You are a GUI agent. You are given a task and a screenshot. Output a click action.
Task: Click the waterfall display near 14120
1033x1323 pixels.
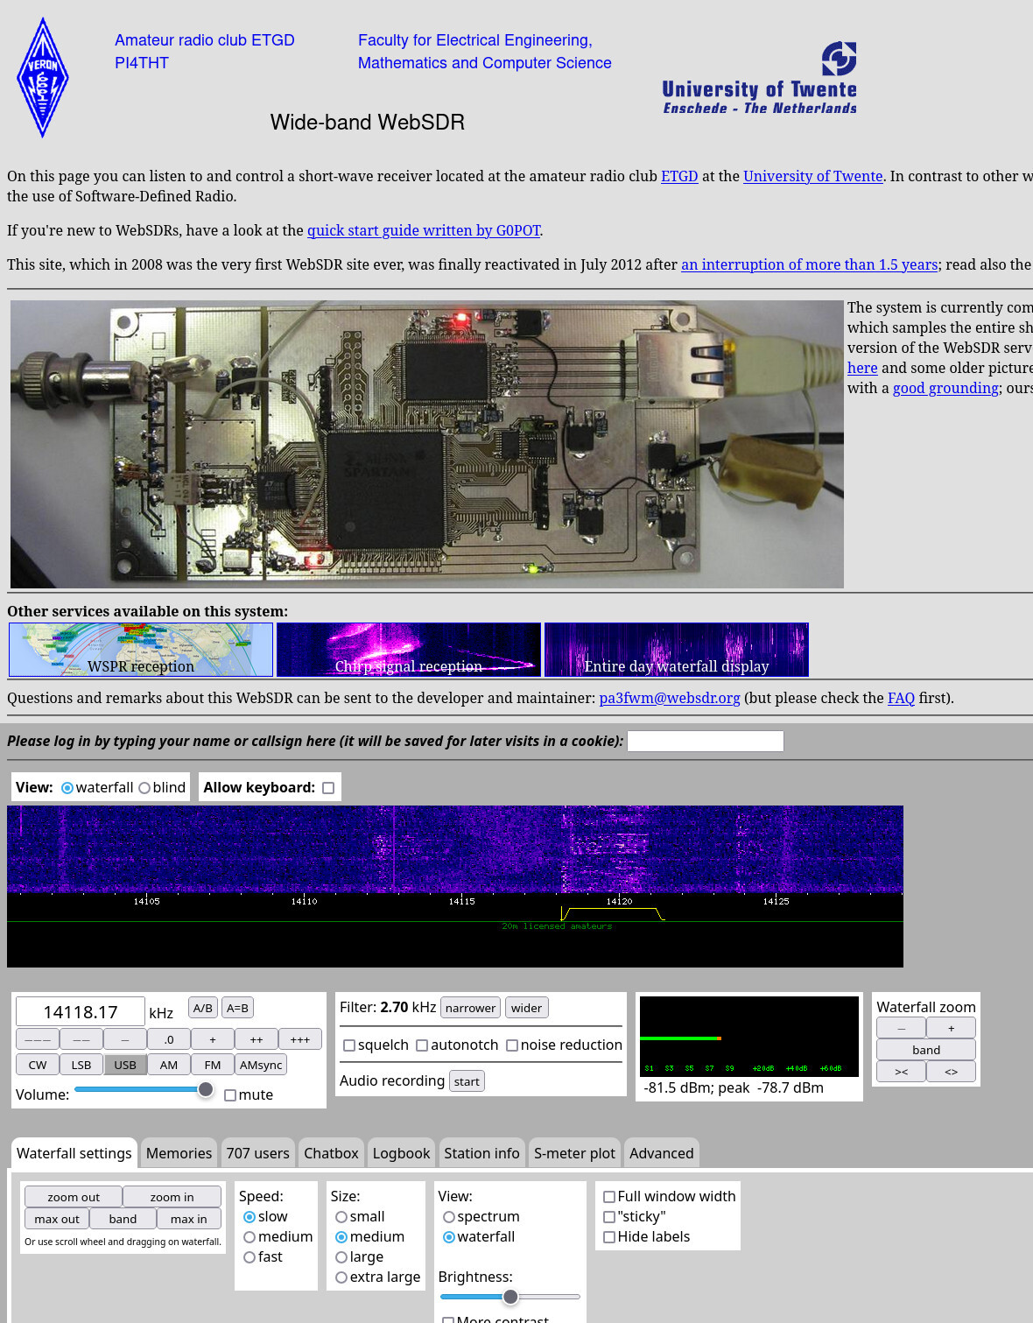619,848
